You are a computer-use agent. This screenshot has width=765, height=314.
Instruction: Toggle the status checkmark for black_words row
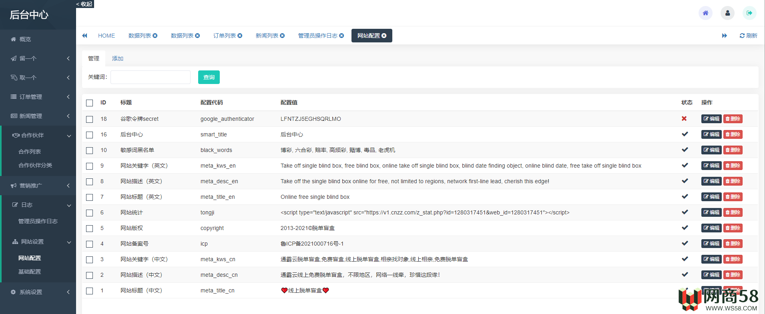tap(685, 150)
